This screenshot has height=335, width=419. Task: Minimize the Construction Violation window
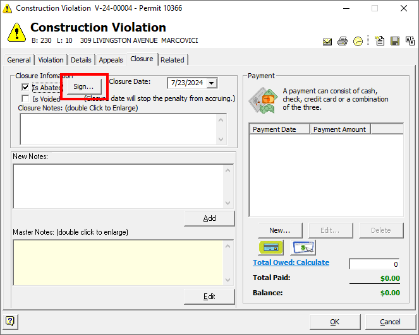coord(346,8)
